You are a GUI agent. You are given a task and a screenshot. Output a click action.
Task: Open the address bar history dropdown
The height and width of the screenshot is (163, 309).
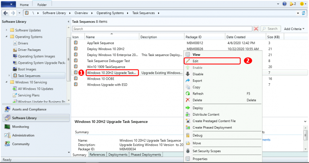point(298,13)
